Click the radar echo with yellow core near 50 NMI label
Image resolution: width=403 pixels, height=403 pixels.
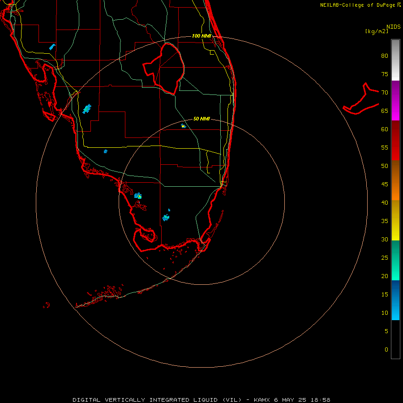[x=183, y=126]
